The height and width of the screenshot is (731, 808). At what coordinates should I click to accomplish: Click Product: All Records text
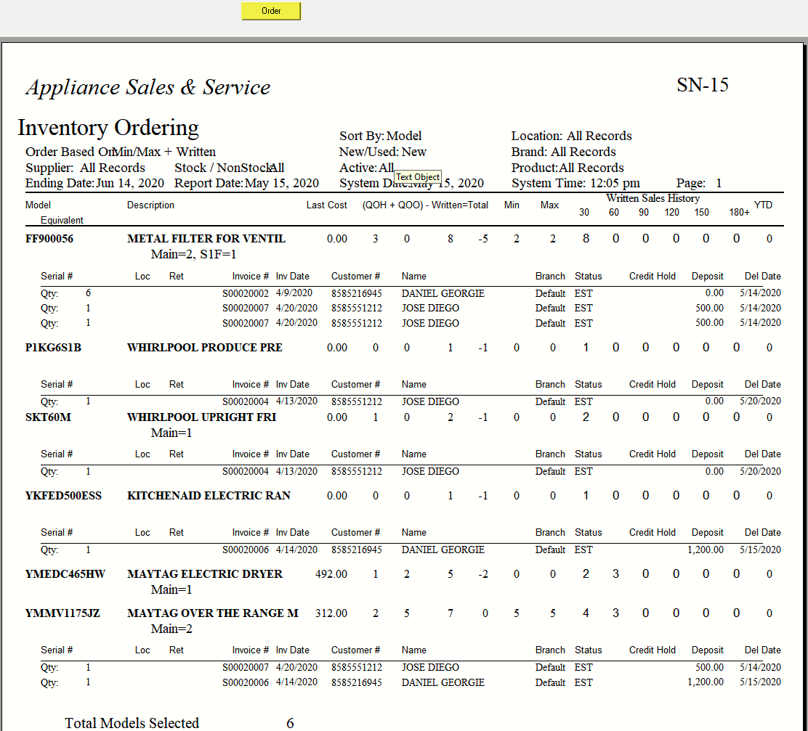(x=567, y=168)
